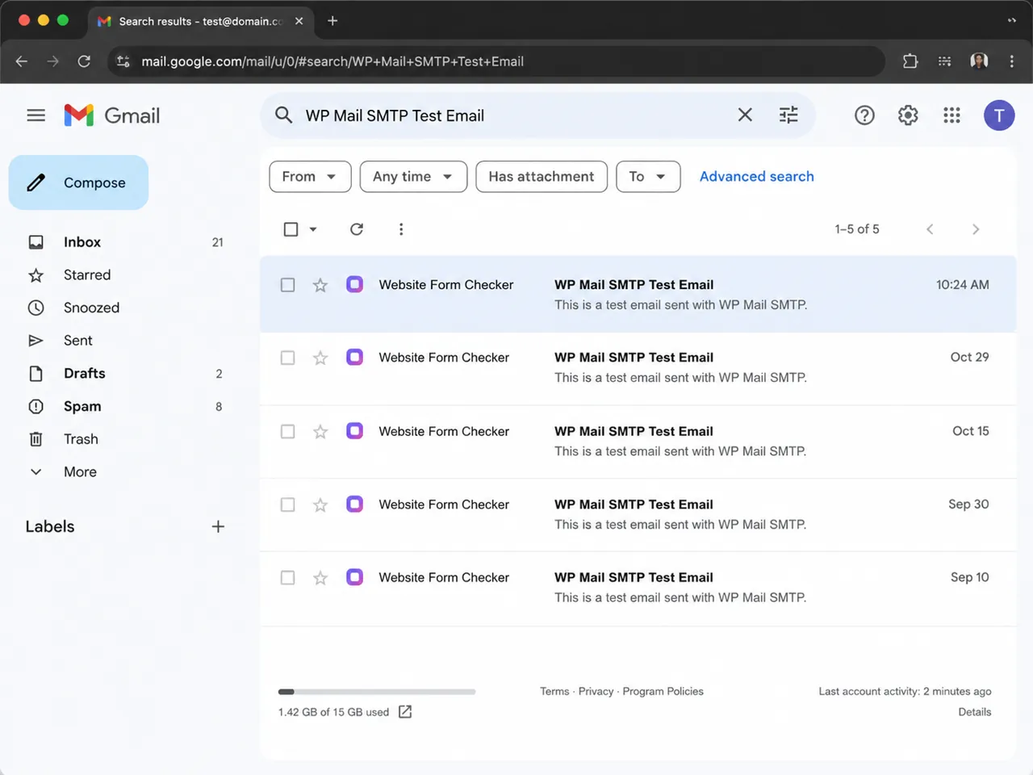Image resolution: width=1033 pixels, height=775 pixels.
Task: Click the Refresh icon above results
Action: click(x=357, y=229)
